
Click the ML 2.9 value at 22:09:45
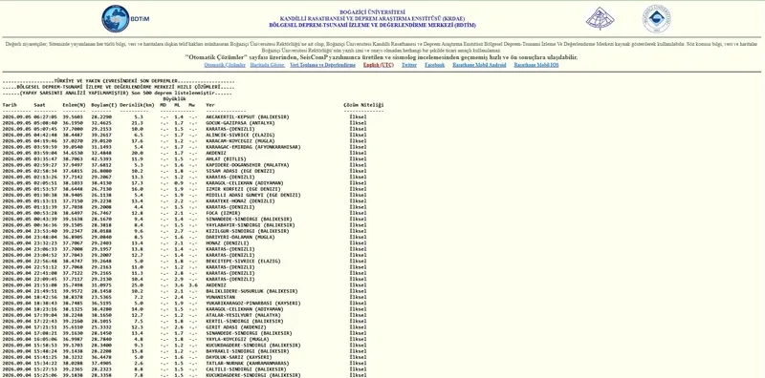coord(179,279)
